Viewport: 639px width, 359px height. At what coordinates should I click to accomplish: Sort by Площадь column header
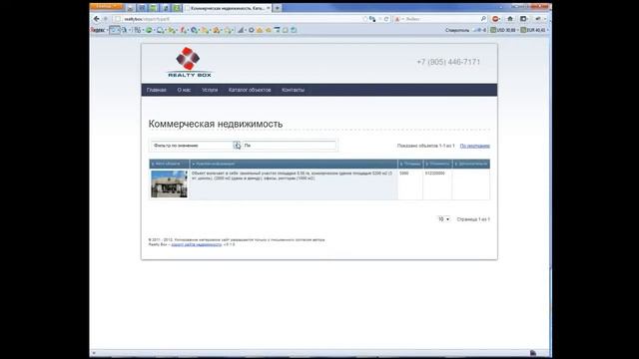pos(410,164)
